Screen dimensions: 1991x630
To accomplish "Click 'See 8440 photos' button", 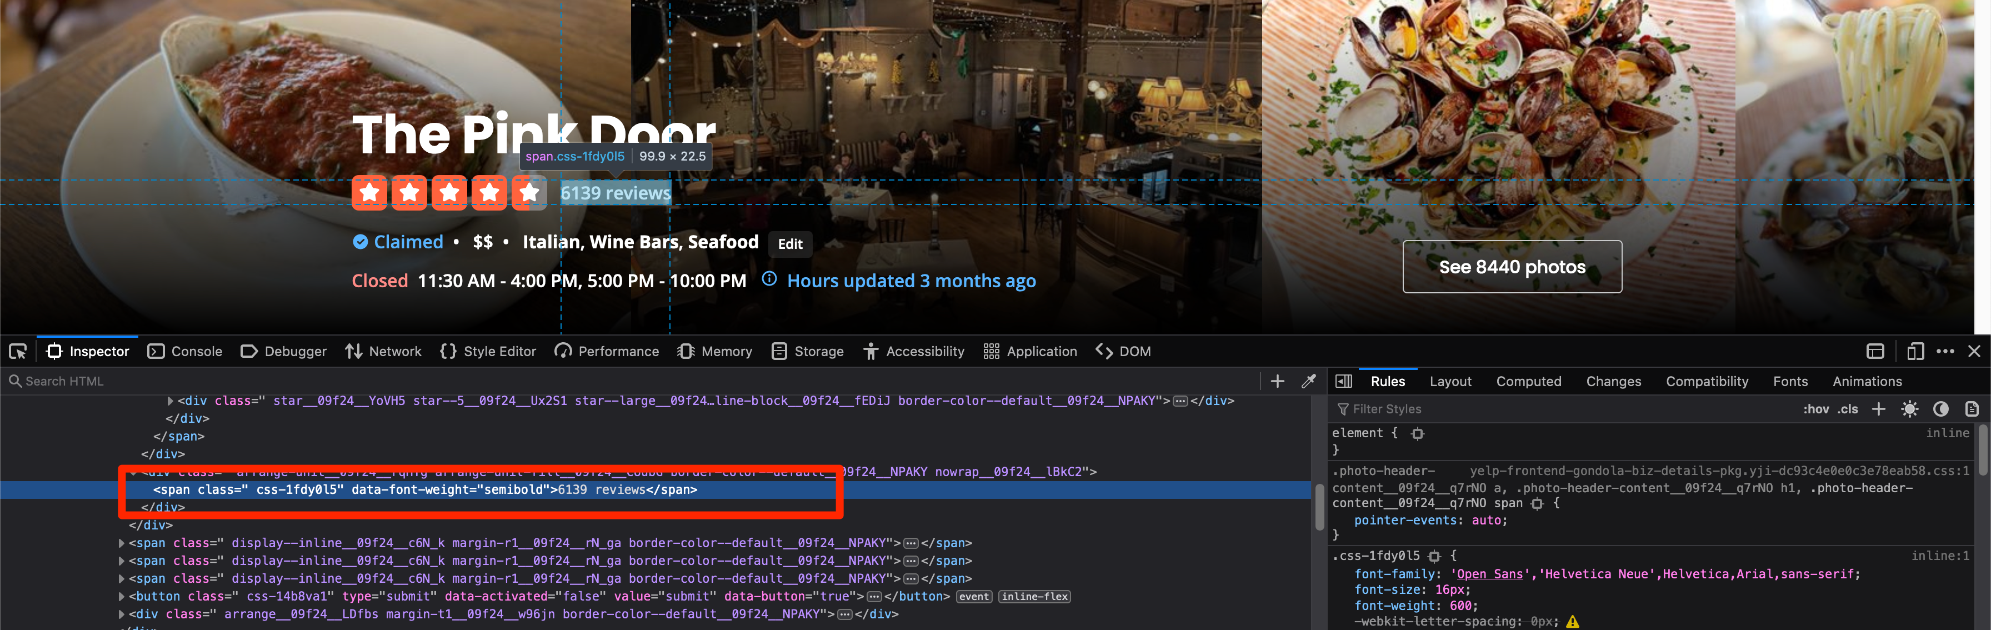I will click(1510, 267).
